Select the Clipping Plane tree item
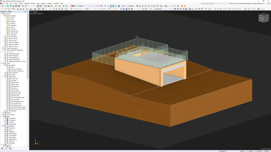The height and width of the screenshot is (152, 271). pos(13,139)
